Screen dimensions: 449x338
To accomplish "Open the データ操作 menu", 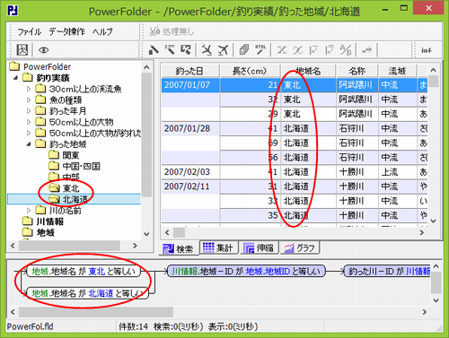I will point(67,31).
